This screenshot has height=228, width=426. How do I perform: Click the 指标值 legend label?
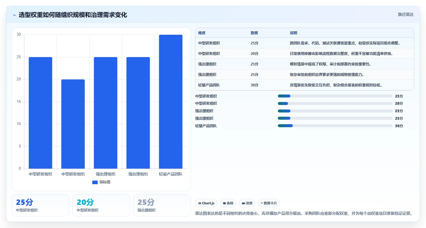click(x=105, y=182)
